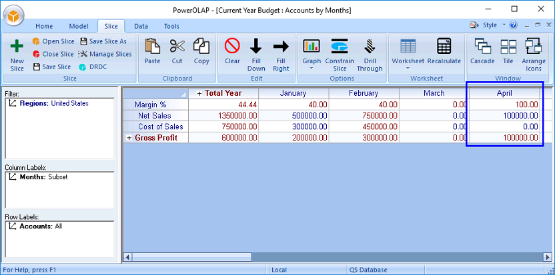Click Save Slice in the ribbon

(52, 67)
